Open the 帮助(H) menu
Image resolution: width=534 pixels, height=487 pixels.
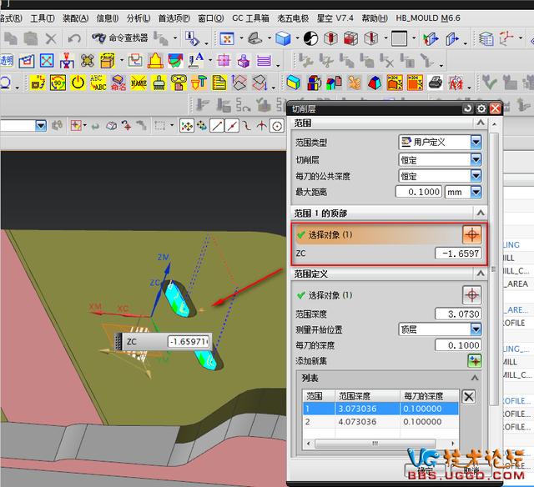(x=375, y=18)
